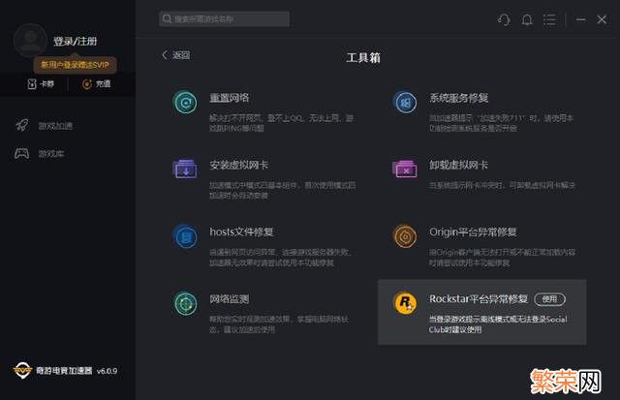
Task: Click the 卸载虚拟网卡 uninstall virtual NIC icon
Action: 405,169
